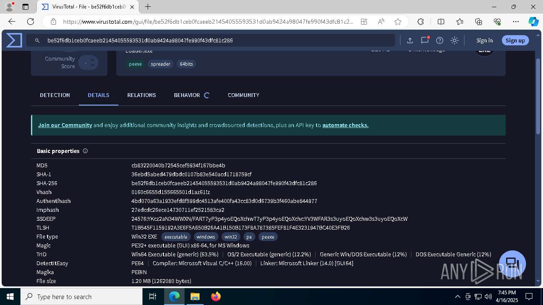
Task: Select the DETAILS tab
Action: point(98,95)
